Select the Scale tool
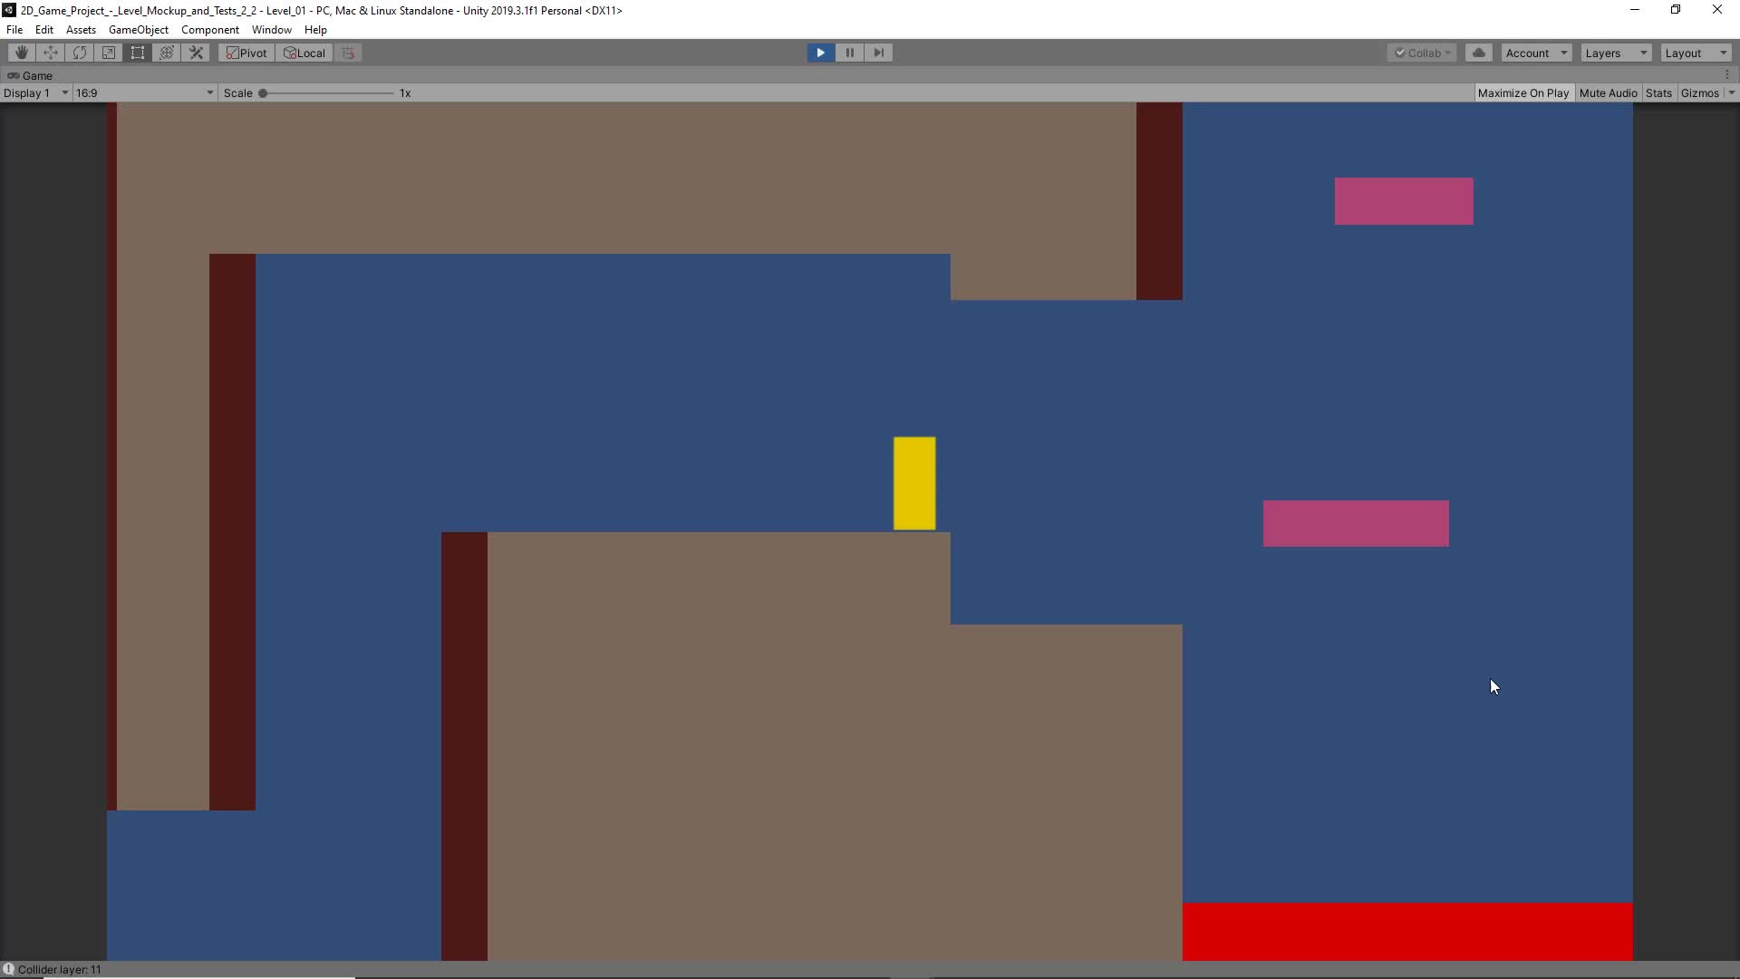Image resolution: width=1740 pixels, height=979 pixels. (109, 53)
